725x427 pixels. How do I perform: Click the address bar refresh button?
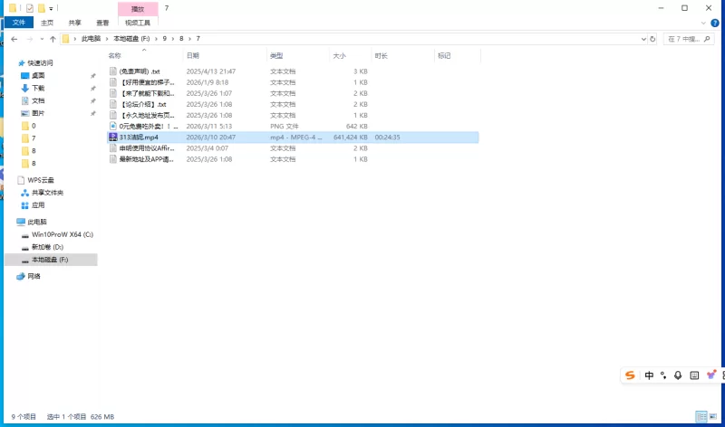[654, 39]
